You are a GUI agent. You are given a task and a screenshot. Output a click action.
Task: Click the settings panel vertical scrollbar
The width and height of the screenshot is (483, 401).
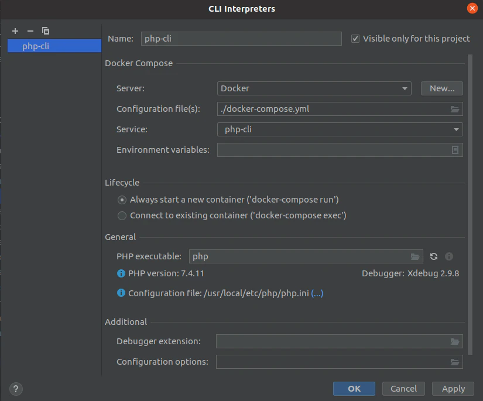(x=470, y=204)
